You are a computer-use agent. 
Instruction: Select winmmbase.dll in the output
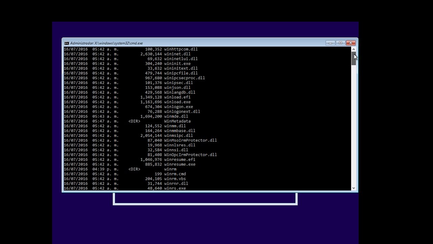(180, 130)
